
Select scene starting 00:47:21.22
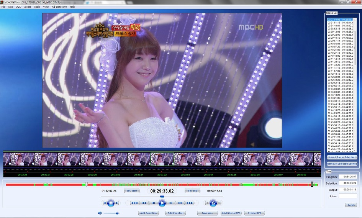tap(340, 137)
